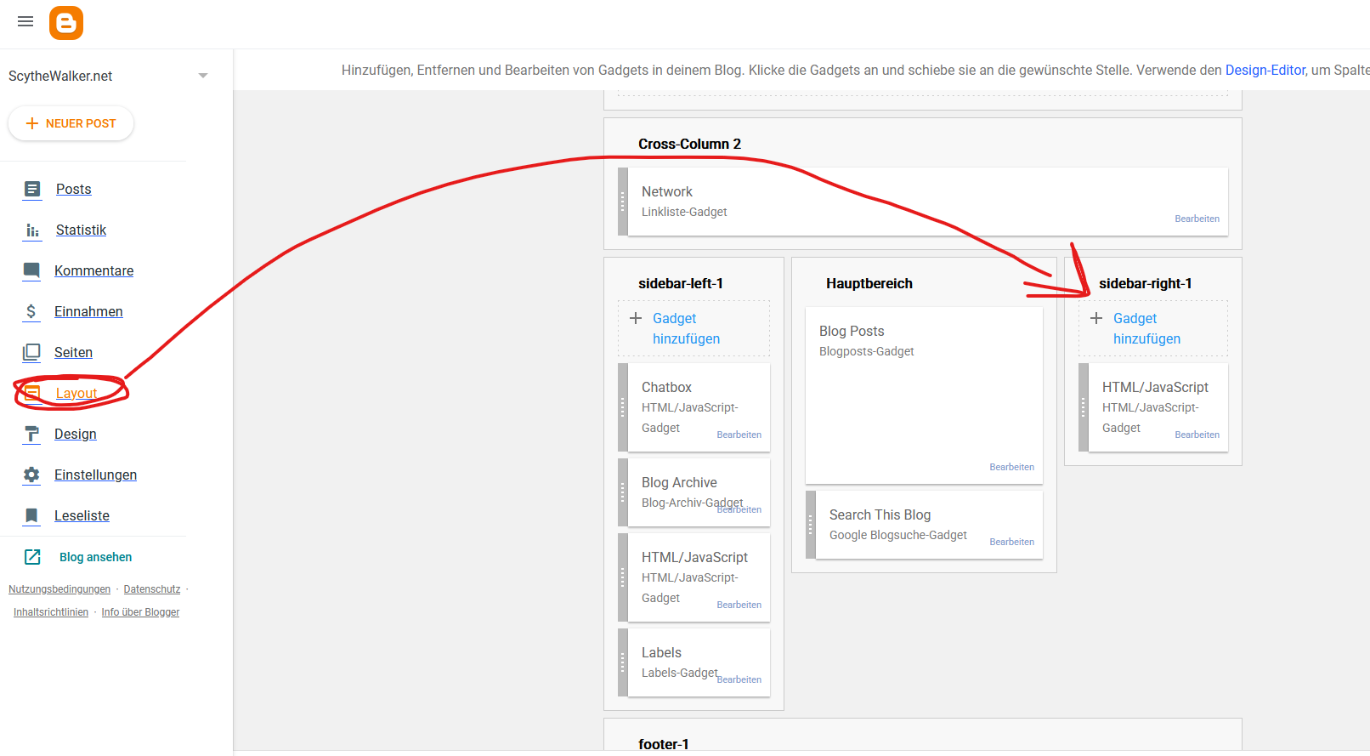The image size is (1370, 756).
Task: Open the Layout menu item
Action: tap(76, 393)
